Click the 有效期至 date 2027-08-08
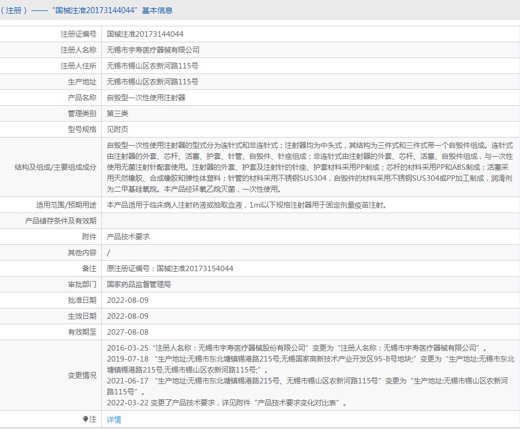 click(127, 332)
